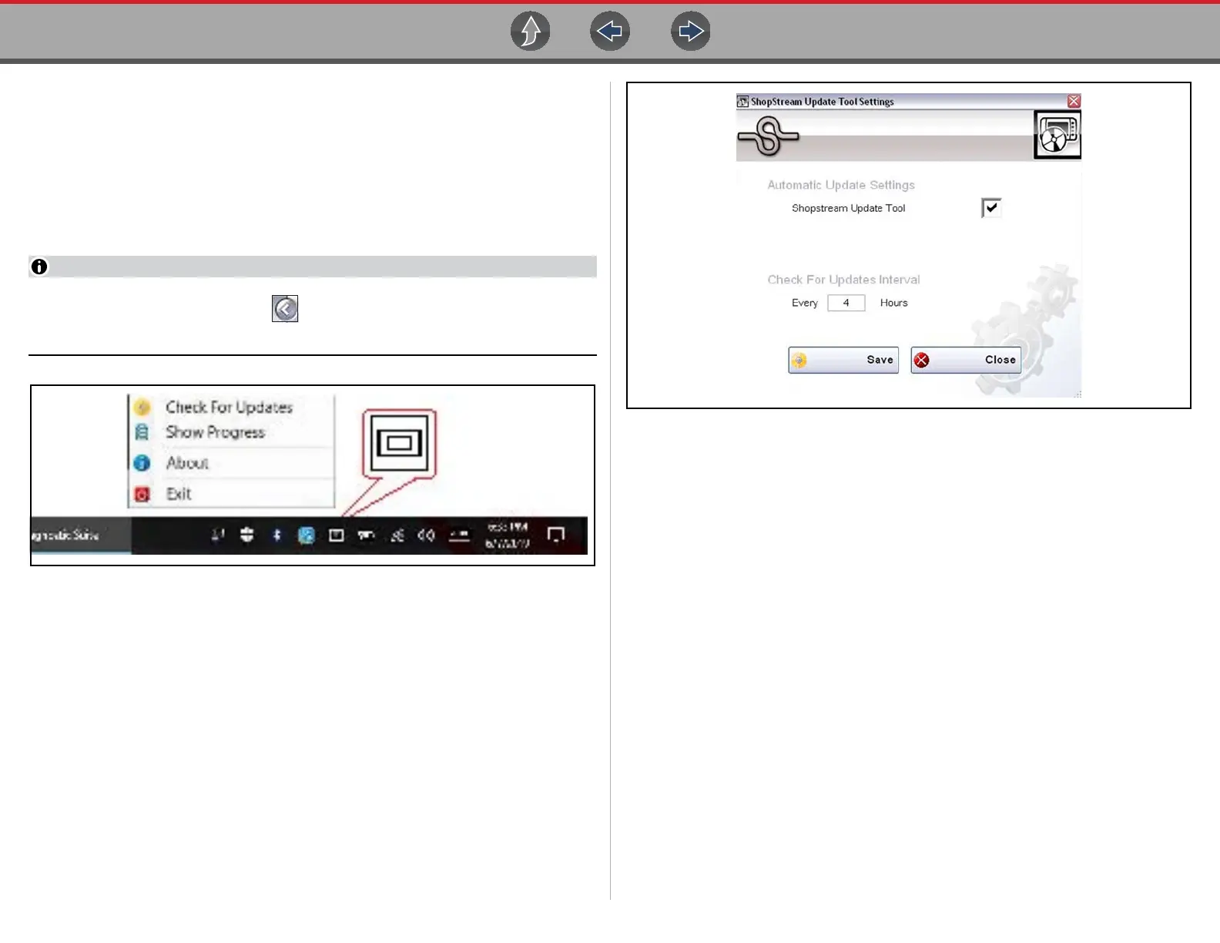Viewport: 1220px width, 943px height.
Task: Click the Close button with red X
Action: [966, 360]
